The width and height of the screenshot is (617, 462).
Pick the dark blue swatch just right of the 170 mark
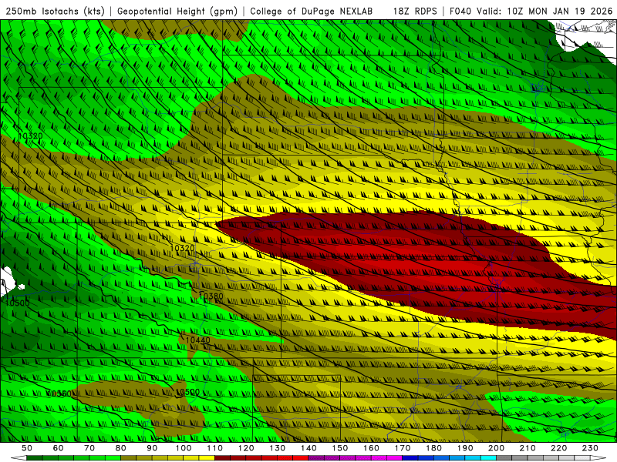410,458
